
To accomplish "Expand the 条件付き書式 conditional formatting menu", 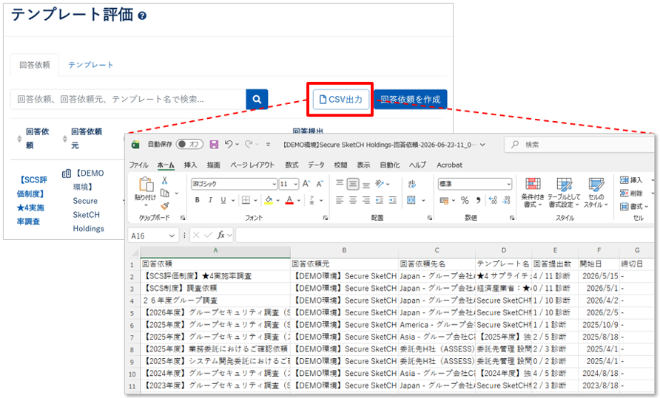I will (533, 193).
